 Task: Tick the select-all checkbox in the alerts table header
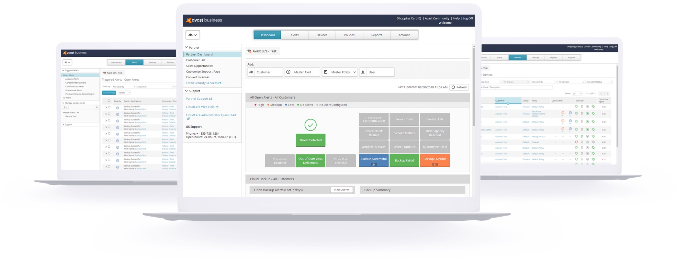click(x=109, y=101)
